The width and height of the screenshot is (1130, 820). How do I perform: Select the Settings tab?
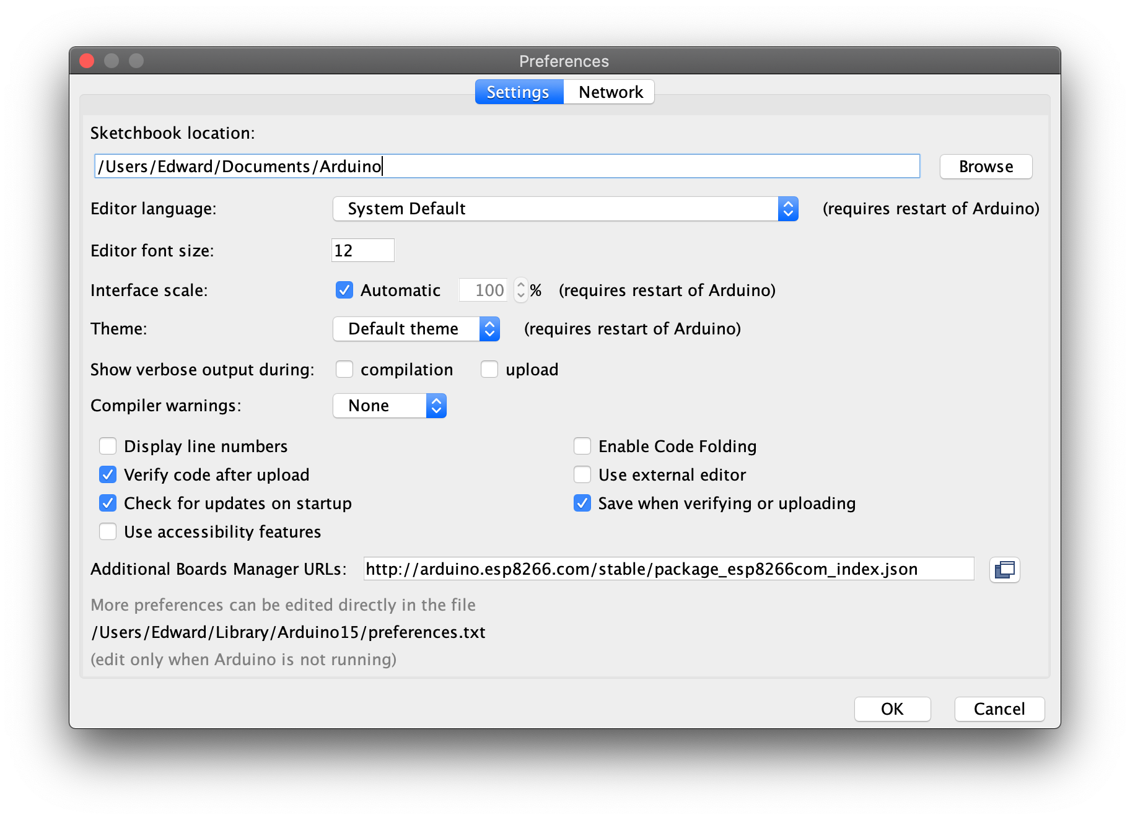(519, 92)
